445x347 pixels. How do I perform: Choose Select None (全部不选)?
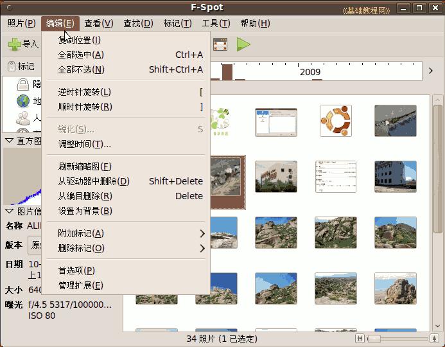126,69
